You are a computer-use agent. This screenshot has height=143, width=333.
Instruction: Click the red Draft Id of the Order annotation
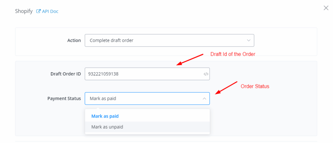[233, 54]
